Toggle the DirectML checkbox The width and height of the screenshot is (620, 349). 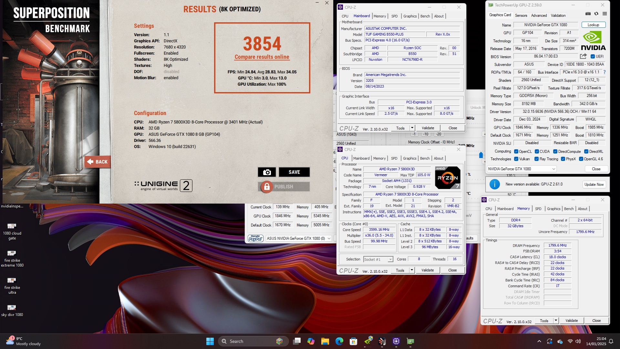(x=586, y=151)
